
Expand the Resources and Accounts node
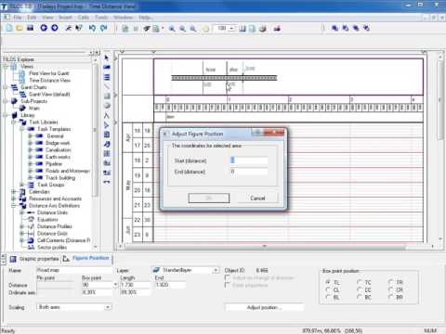[x=14, y=199]
